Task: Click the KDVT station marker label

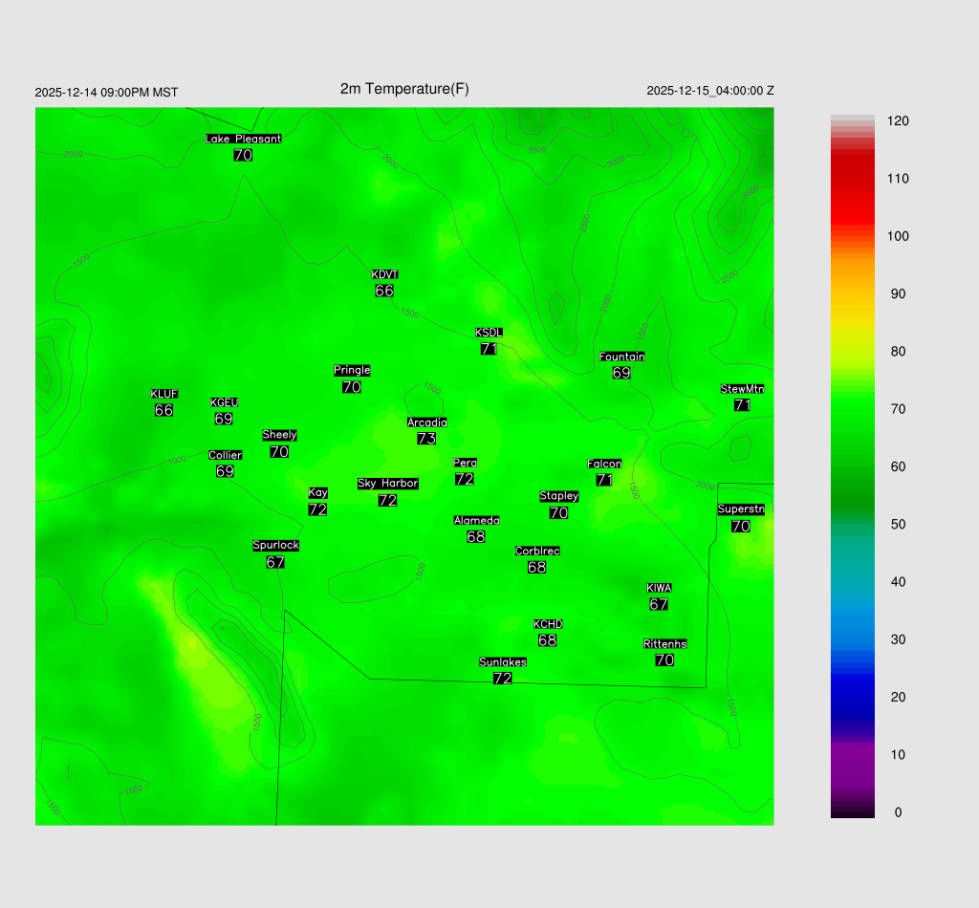Action: (x=384, y=275)
